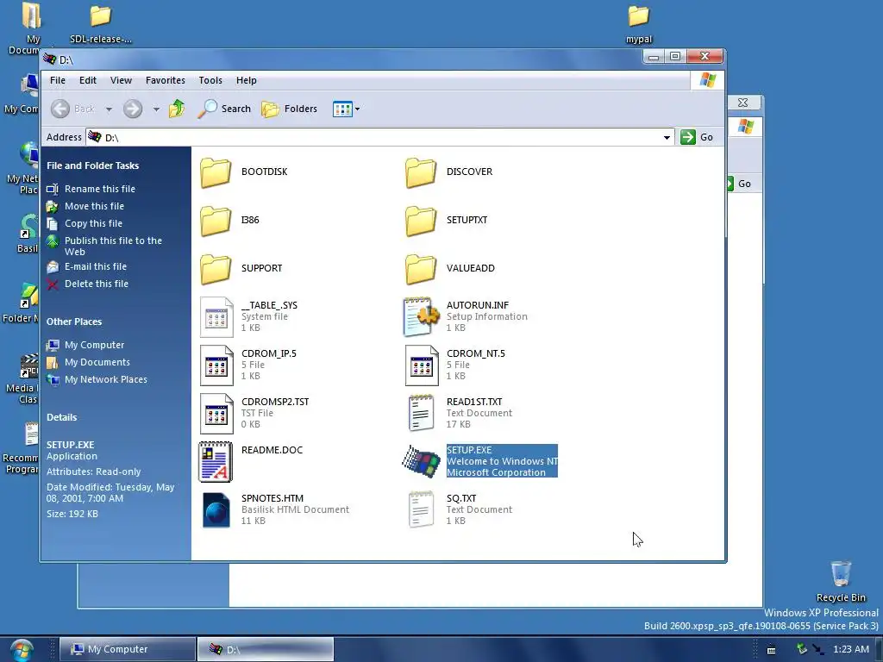Select the DISCOVER folder icon
The image size is (883, 662).
tap(421, 172)
